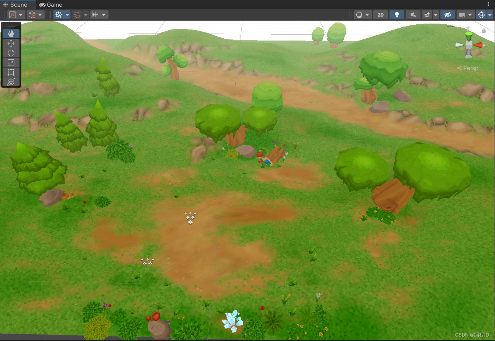Click the handle rotation cube icon
The width and height of the screenshot is (495, 341).
(32, 15)
